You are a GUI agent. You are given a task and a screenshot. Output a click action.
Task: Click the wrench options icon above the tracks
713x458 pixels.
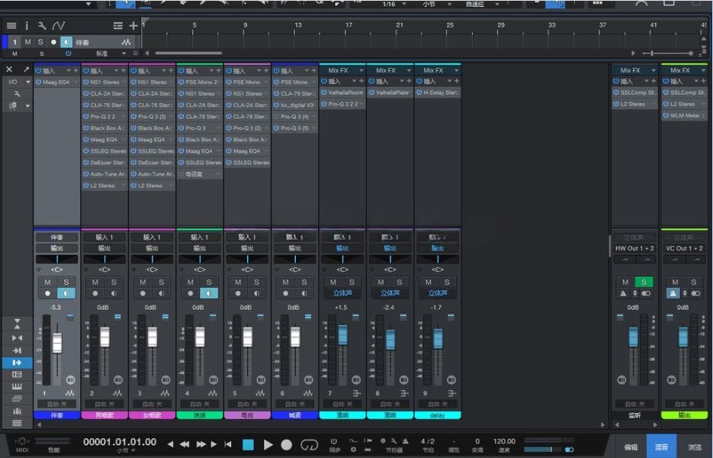42,25
